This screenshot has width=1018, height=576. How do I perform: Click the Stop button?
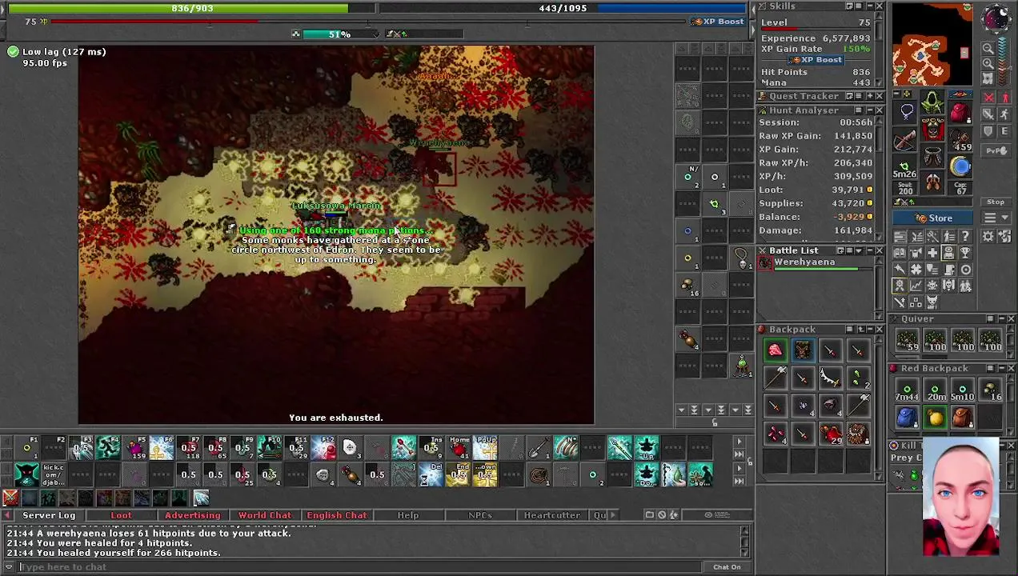996,202
